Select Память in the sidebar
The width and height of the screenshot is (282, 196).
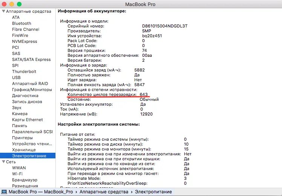pos(20,126)
